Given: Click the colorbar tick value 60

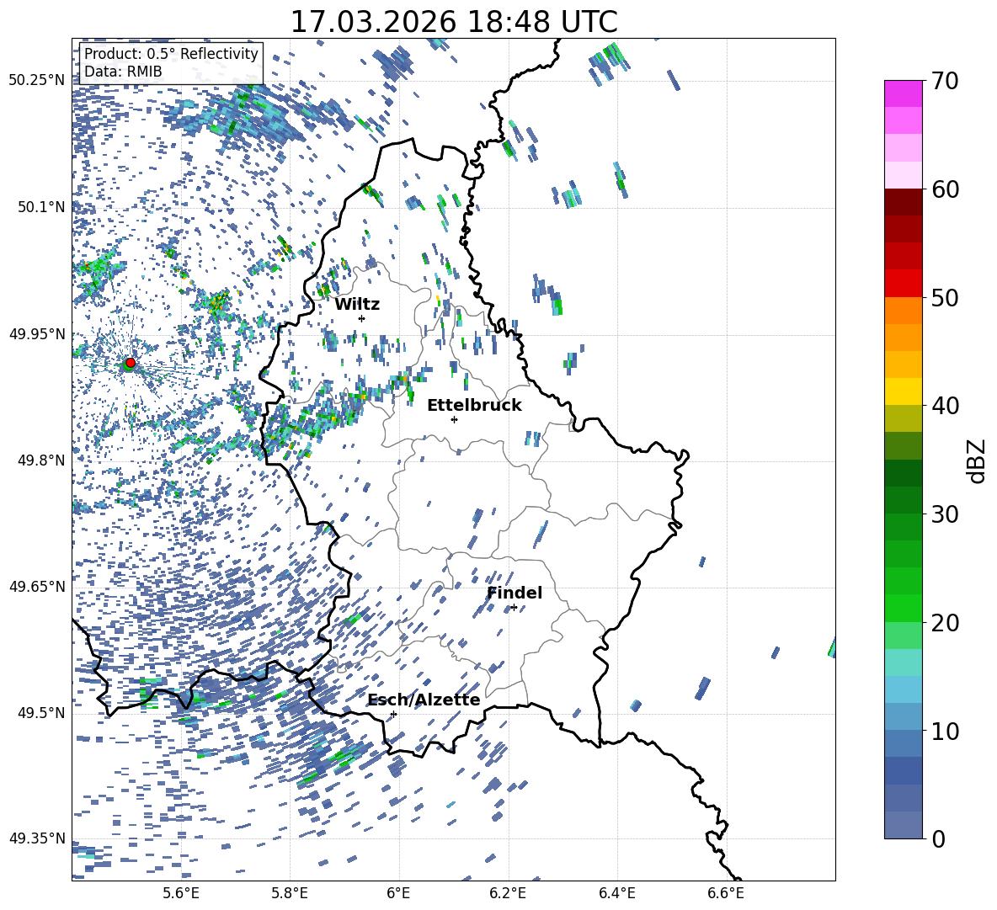Looking at the screenshot, I should 945,189.
